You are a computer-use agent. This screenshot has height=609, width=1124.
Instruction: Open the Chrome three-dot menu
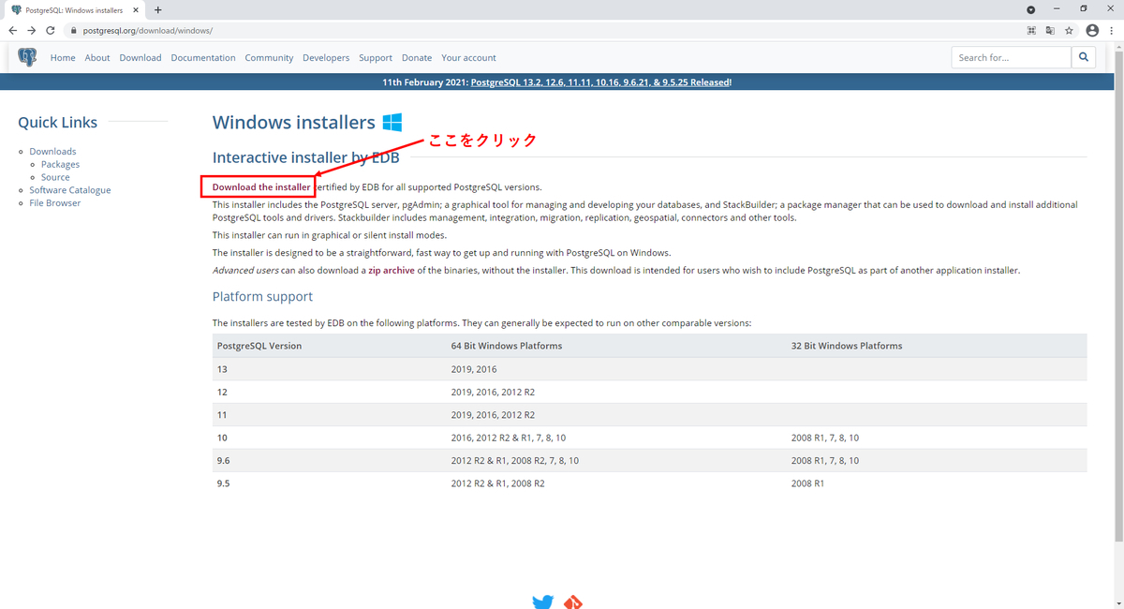click(x=1112, y=30)
